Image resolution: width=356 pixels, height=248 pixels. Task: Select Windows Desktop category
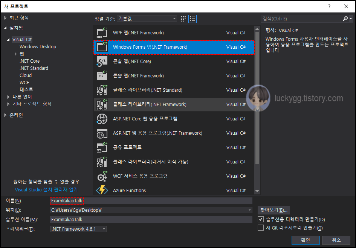38,47
